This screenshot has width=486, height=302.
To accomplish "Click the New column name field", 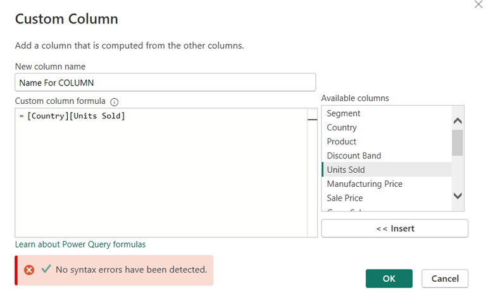I will point(165,82).
